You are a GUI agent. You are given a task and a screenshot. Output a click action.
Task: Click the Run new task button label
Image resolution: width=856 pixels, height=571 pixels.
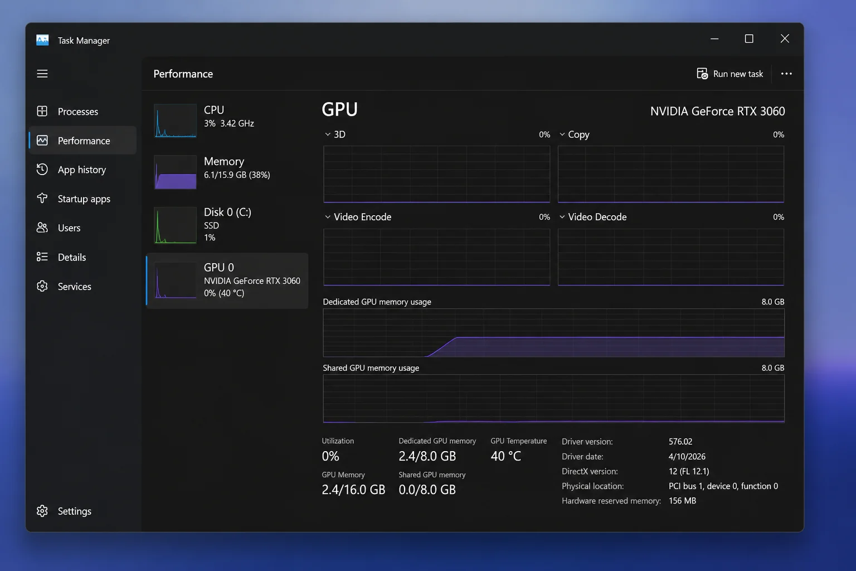point(738,74)
